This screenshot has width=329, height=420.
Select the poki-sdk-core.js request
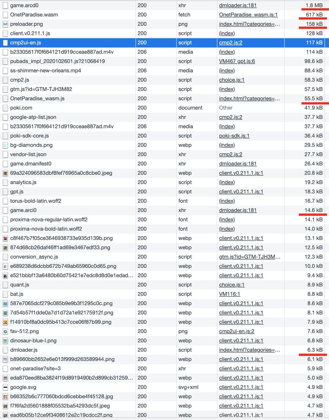click(x=29, y=136)
